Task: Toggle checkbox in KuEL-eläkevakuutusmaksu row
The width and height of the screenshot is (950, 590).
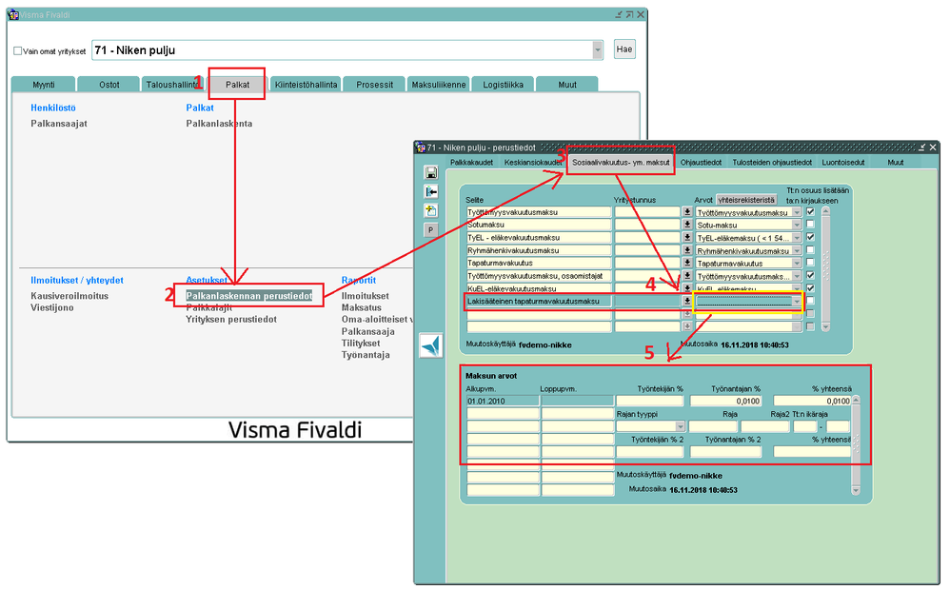Action: tap(810, 288)
